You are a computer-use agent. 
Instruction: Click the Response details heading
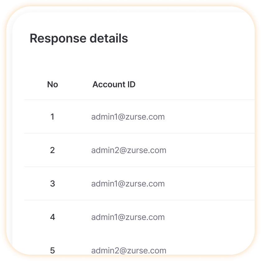pos(79,39)
